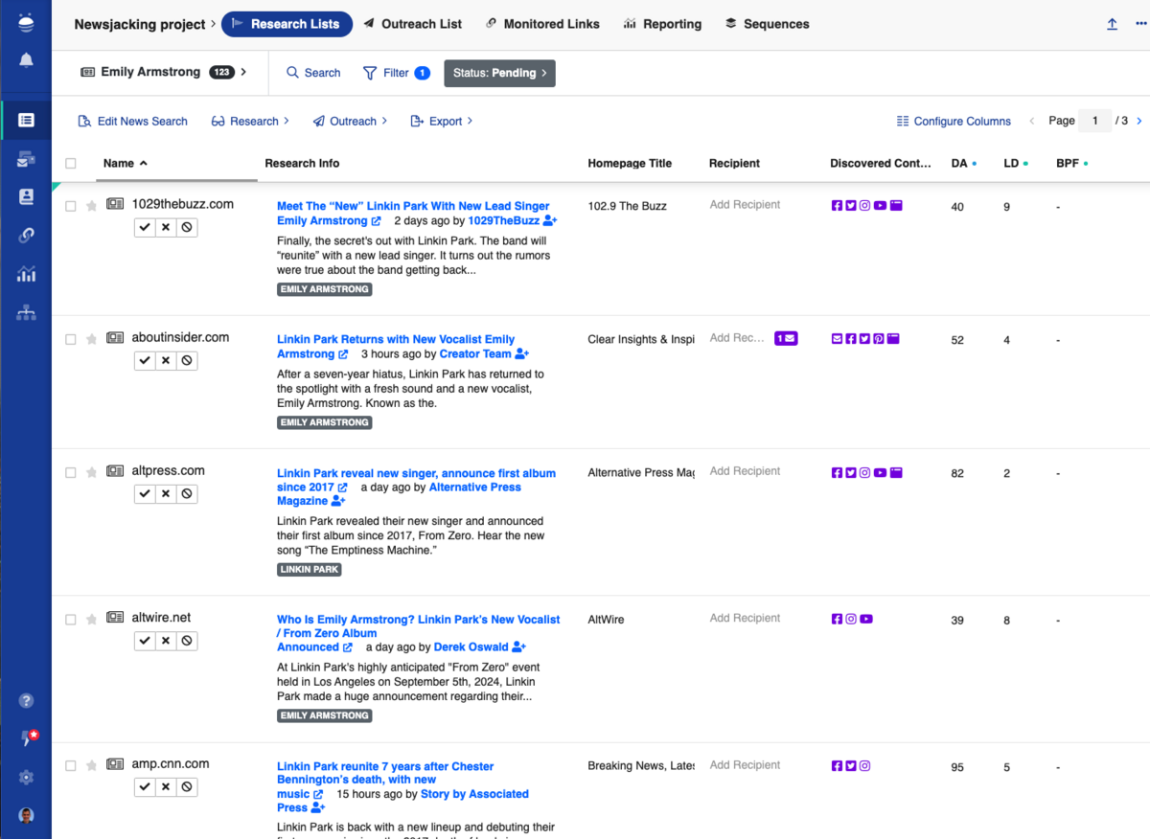The width and height of the screenshot is (1150, 839).
Task: Tick the checkbox for 1029thebuzz.com
Action: pos(71,206)
